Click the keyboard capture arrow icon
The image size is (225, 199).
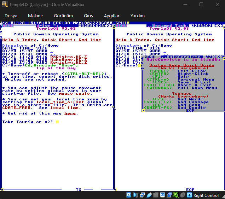click(189, 195)
